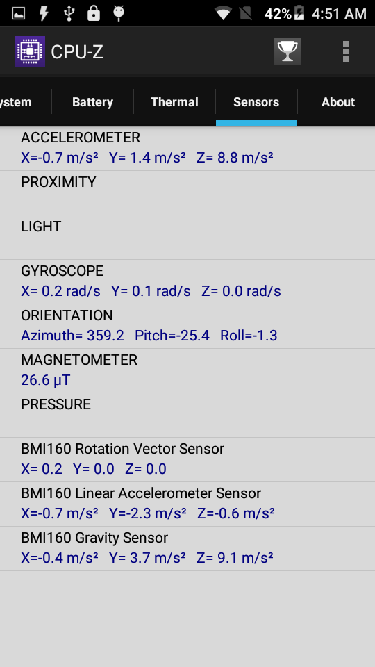Tap the Android debug notification icon
The image size is (375, 667).
click(119, 13)
